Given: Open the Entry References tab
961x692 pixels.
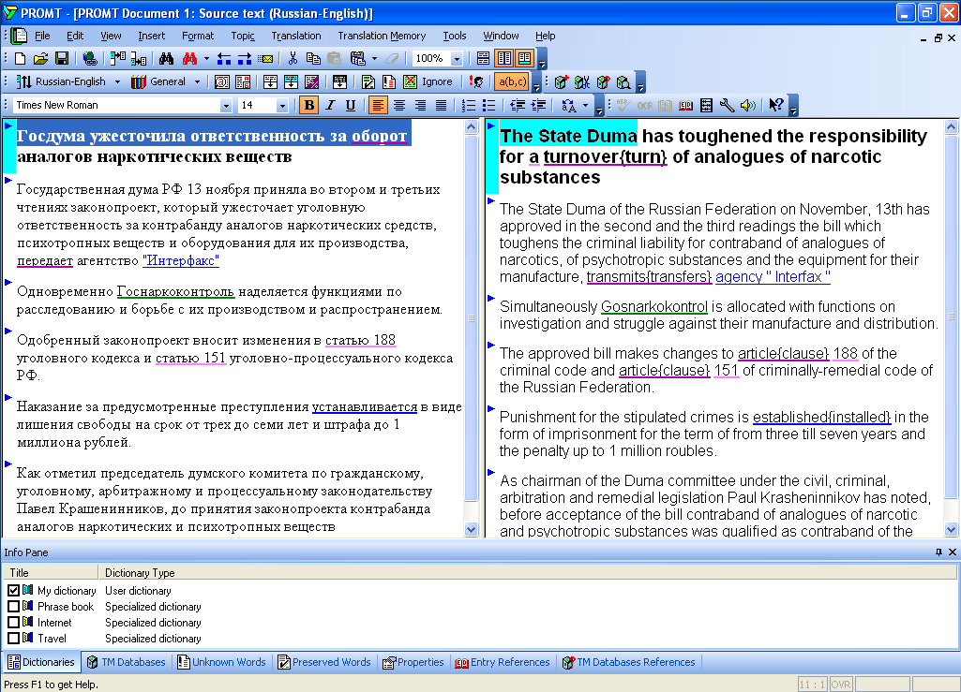Looking at the screenshot, I should [503, 662].
